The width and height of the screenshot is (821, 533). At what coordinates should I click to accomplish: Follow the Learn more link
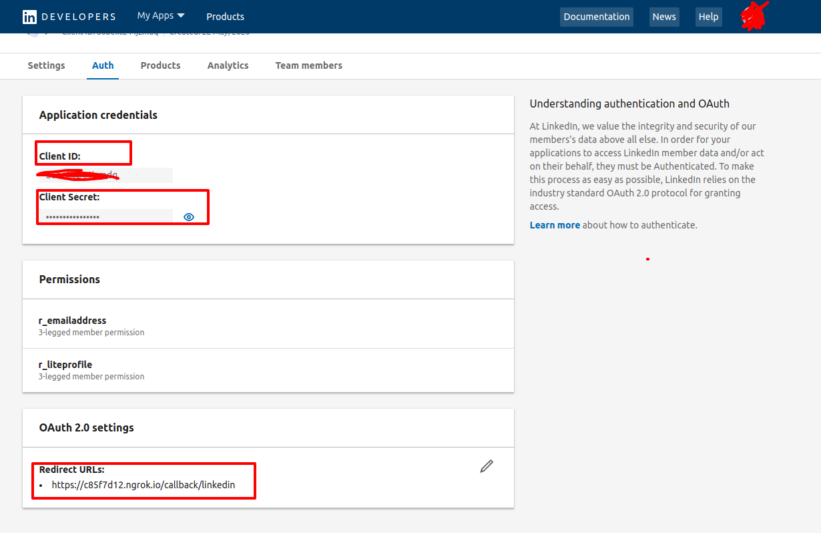(555, 225)
